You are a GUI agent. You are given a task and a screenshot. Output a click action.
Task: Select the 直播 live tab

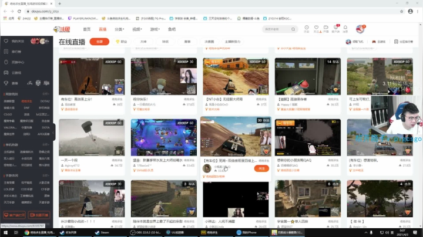[102, 29]
